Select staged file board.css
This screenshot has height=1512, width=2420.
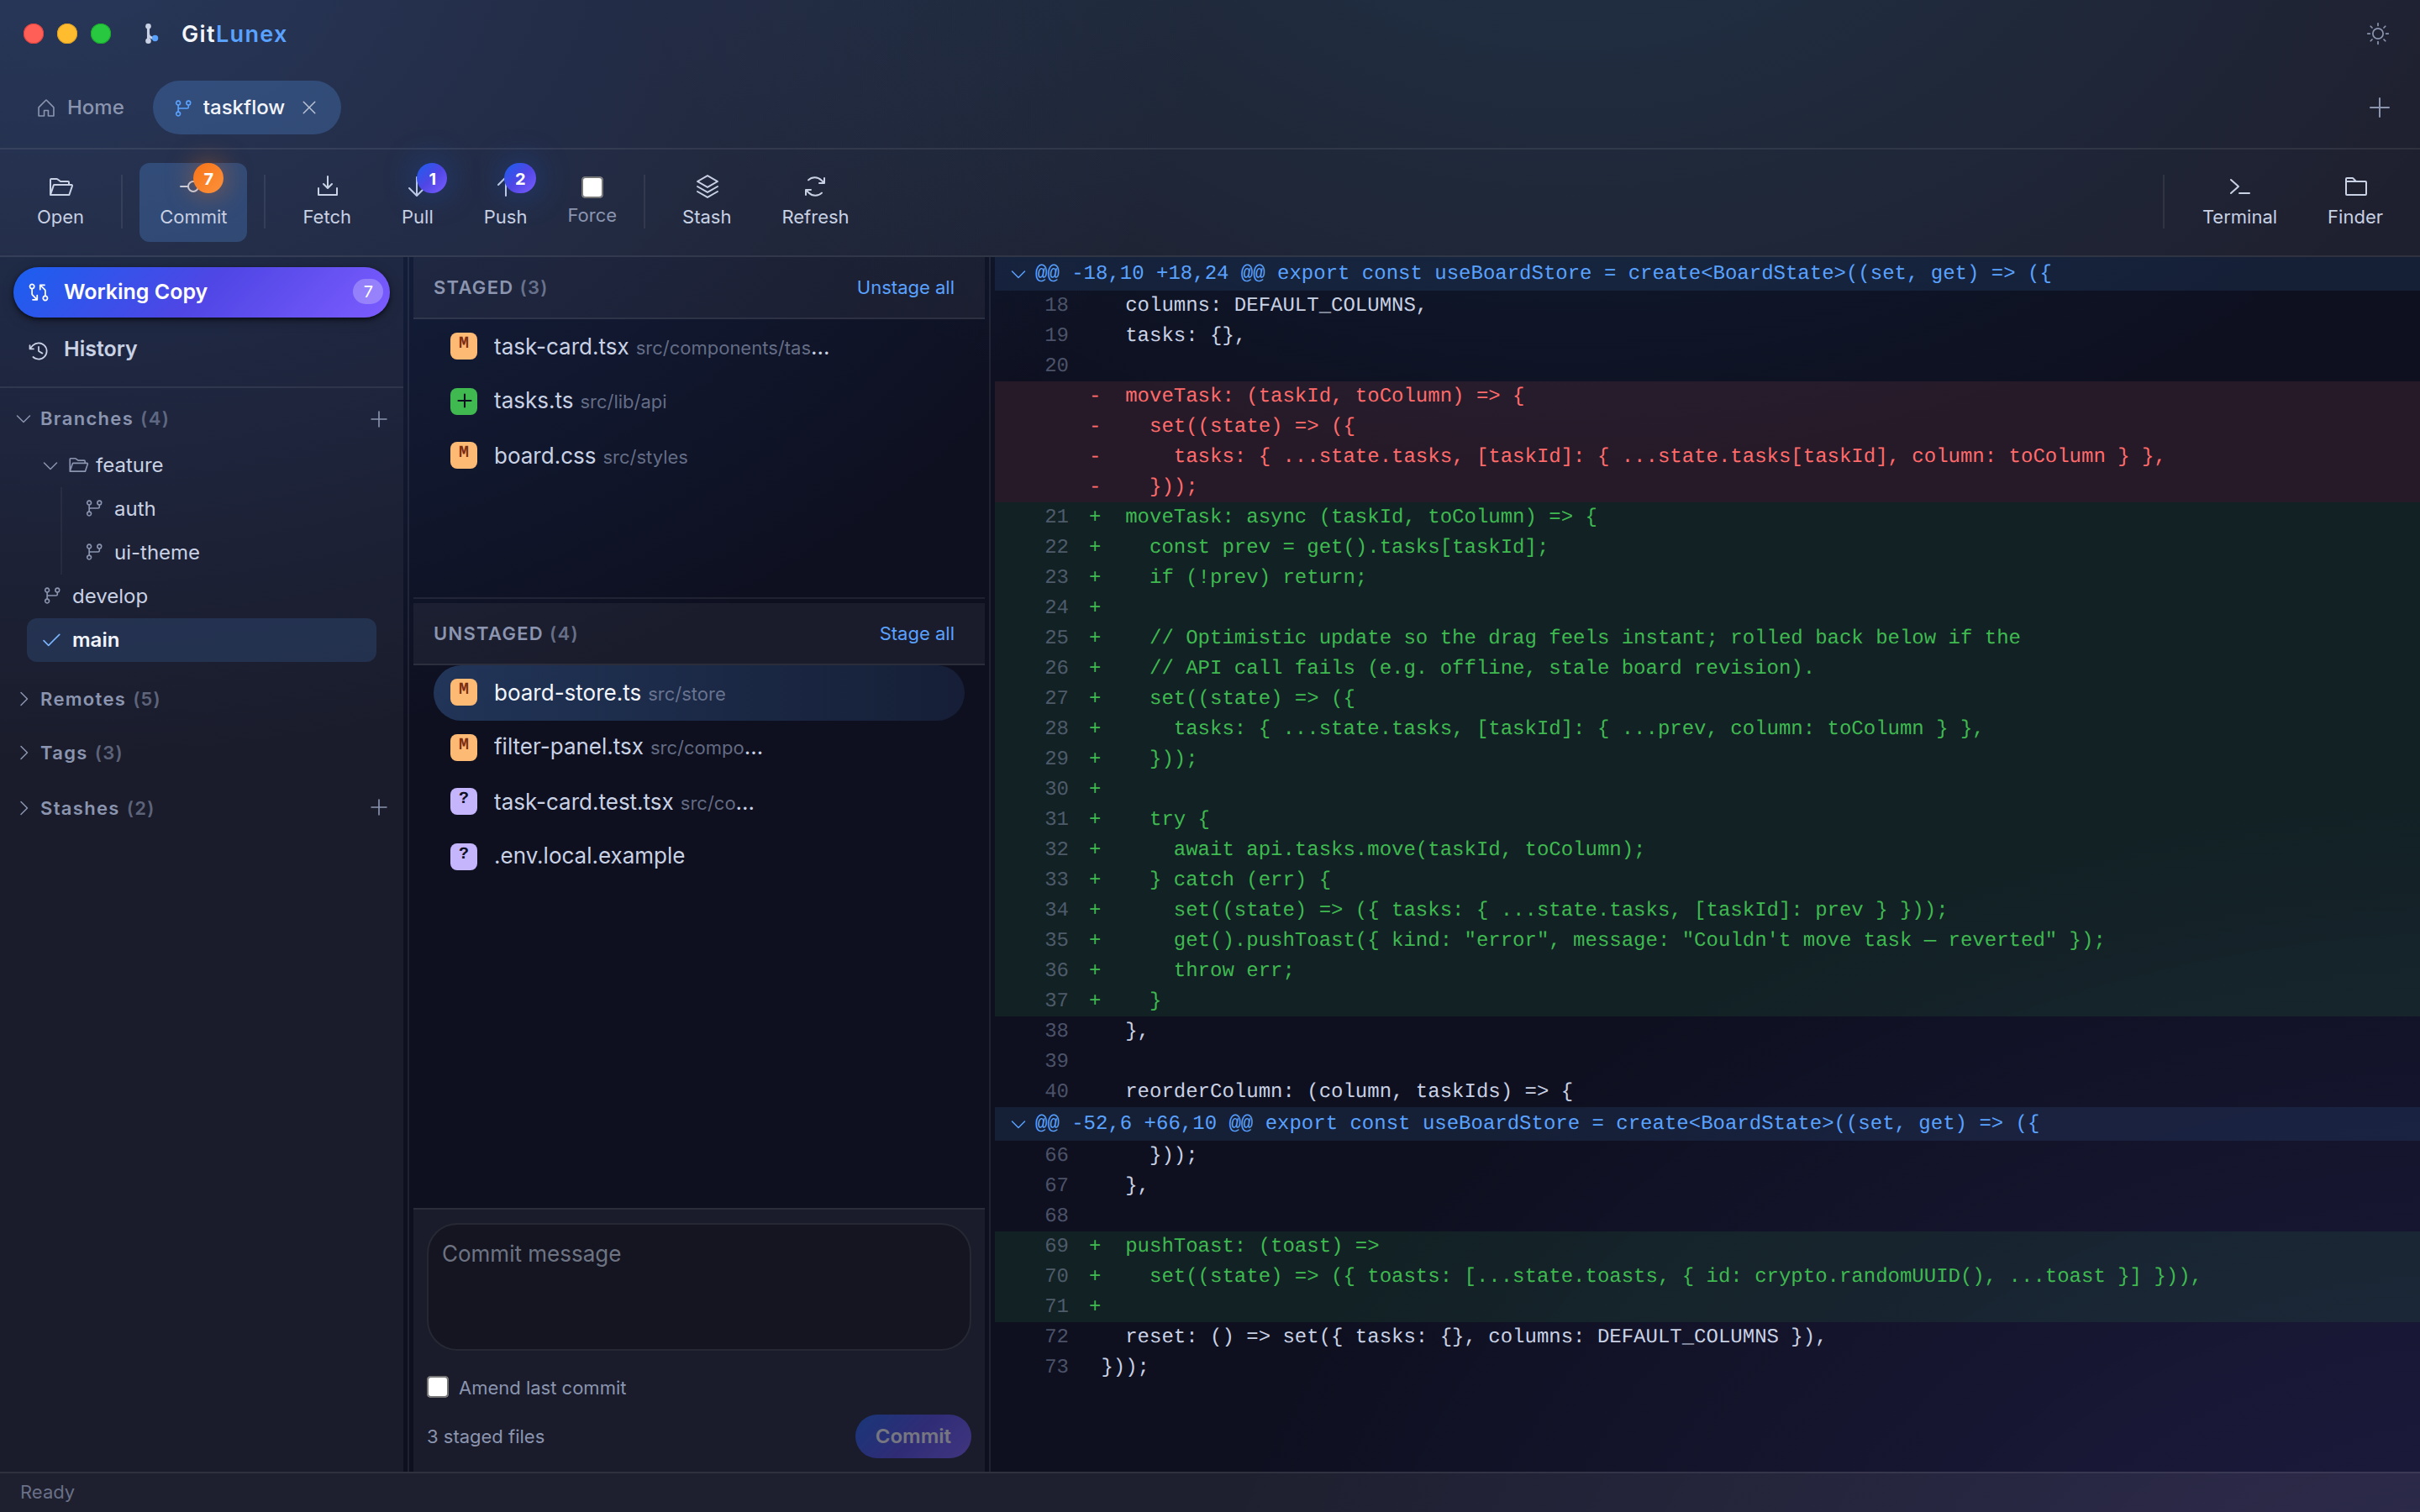click(699, 456)
